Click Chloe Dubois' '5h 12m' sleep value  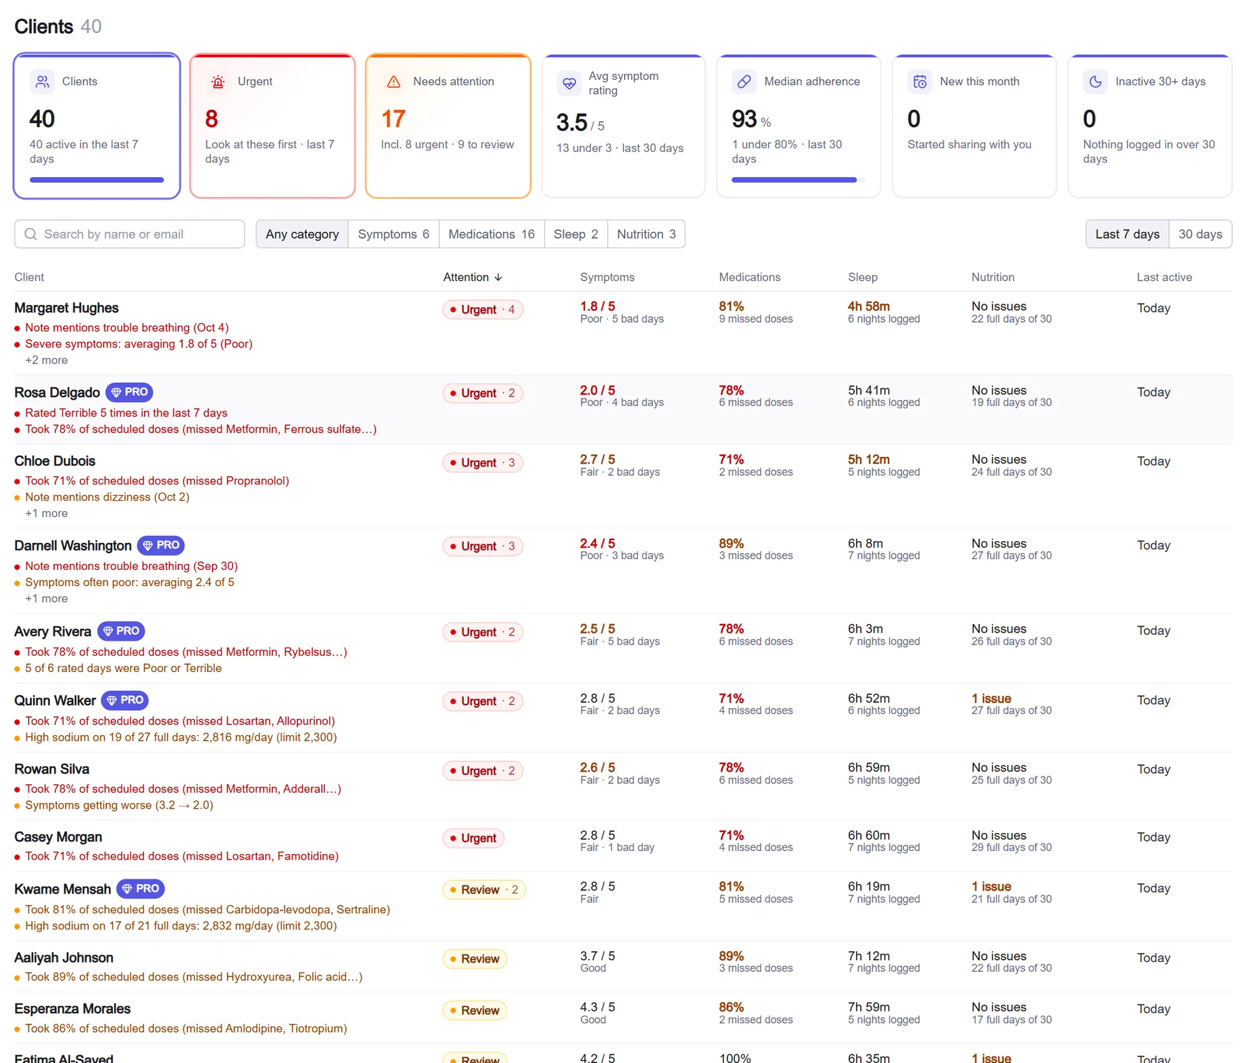coord(869,459)
